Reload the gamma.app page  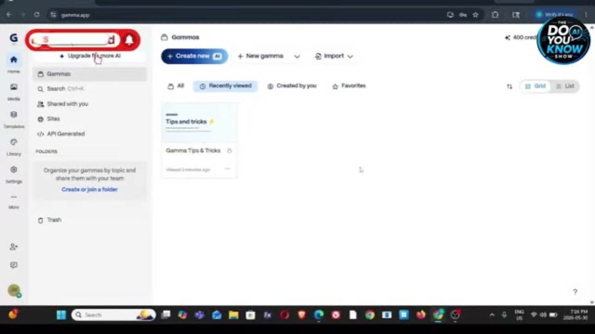[37, 15]
